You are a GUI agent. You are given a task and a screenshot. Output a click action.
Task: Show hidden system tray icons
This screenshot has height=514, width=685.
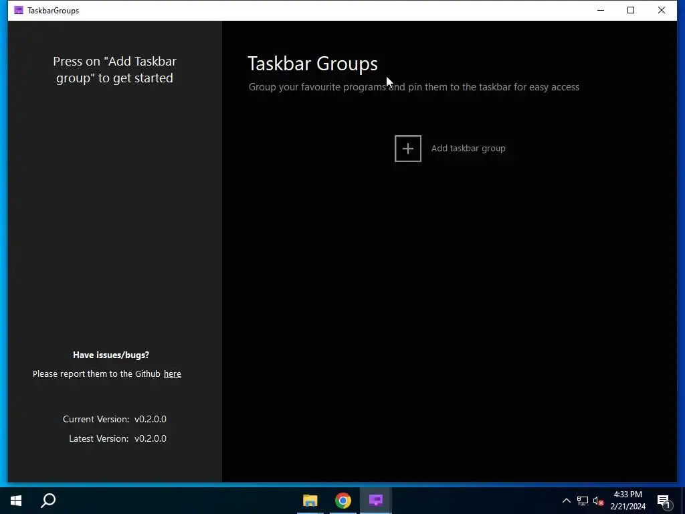tap(566, 501)
